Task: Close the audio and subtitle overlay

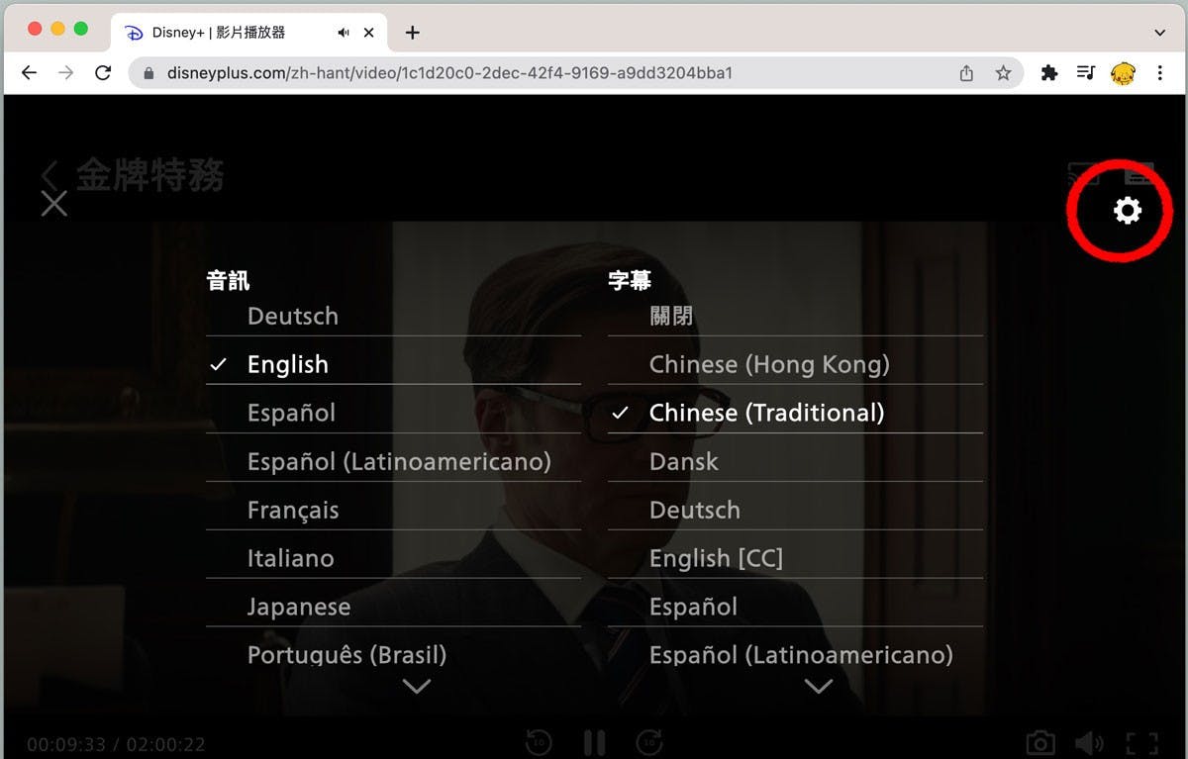Action: tap(54, 204)
